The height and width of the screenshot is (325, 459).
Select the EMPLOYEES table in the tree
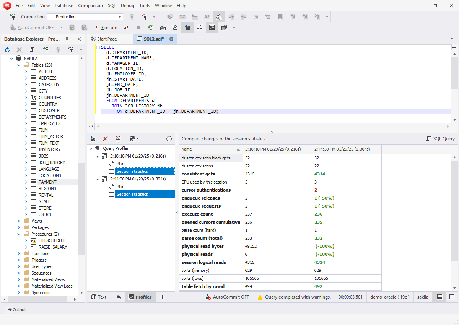49,123
